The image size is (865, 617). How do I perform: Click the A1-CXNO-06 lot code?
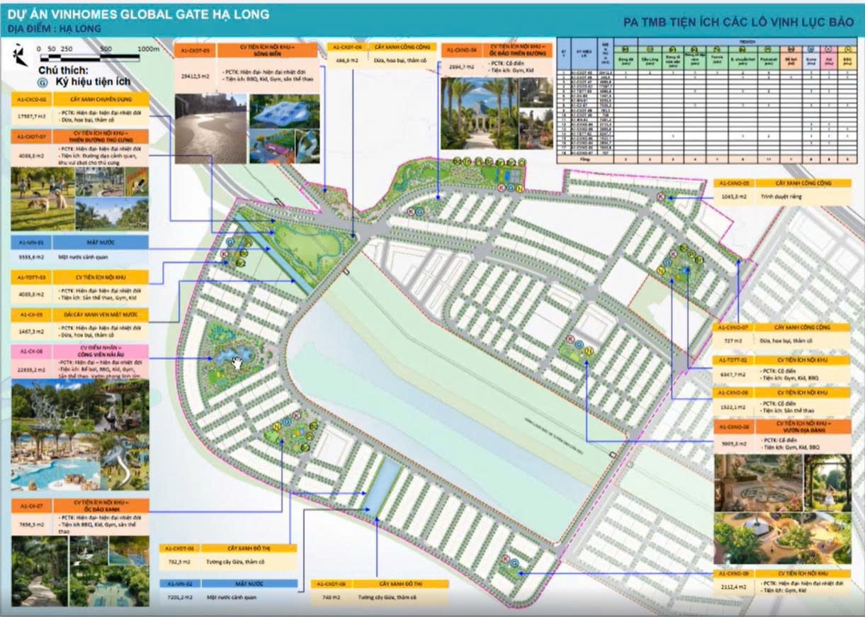click(x=734, y=393)
